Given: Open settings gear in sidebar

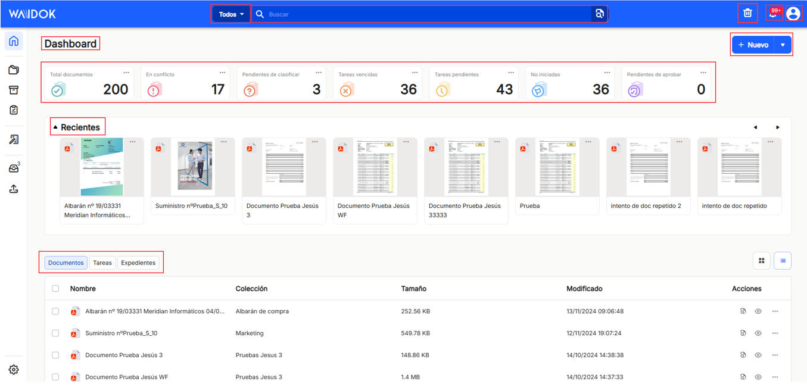Looking at the screenshot, I should (x=14, y=370).
